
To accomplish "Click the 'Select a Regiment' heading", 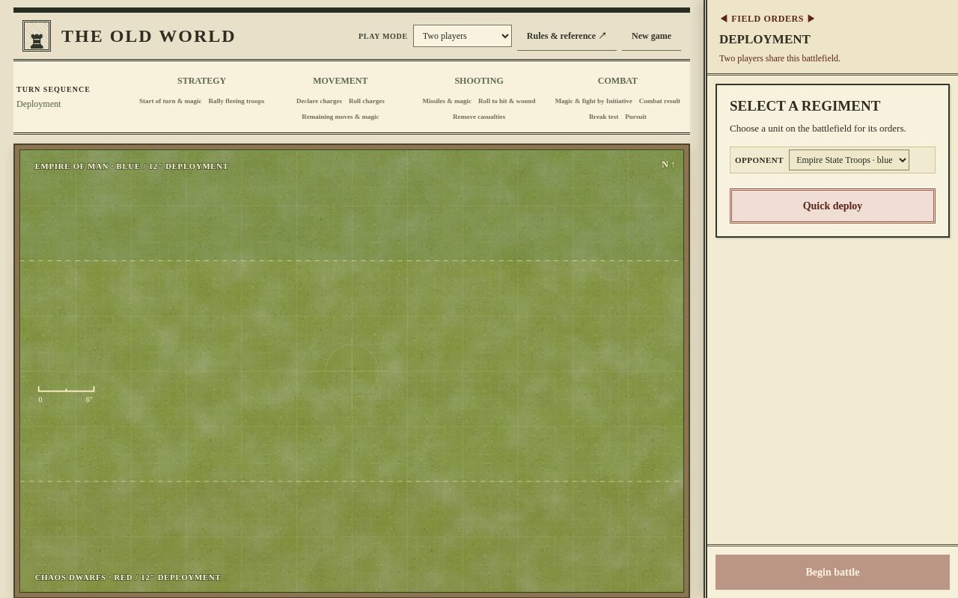I will 805,106.
